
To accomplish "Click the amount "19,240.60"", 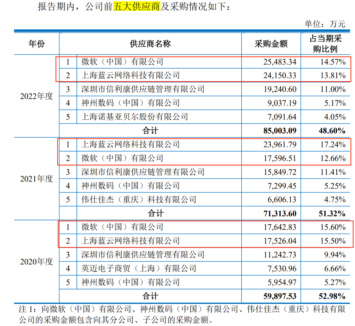I will coord(280,89).
